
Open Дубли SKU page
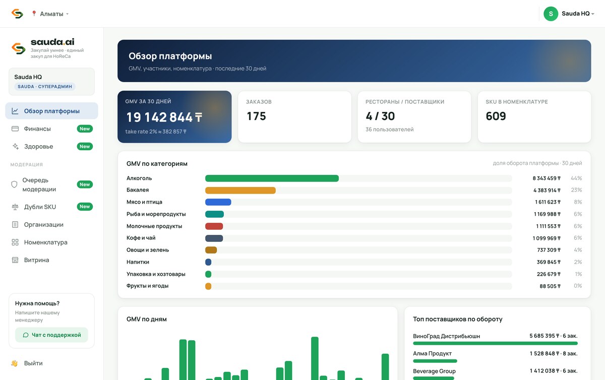tap(51, 207)
